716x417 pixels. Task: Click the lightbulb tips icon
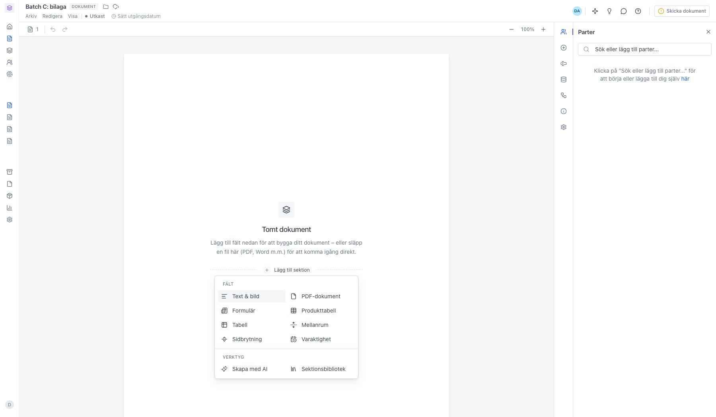point(609,11)
